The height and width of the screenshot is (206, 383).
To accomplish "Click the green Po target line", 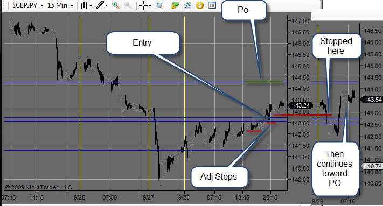I will [263, 81].
